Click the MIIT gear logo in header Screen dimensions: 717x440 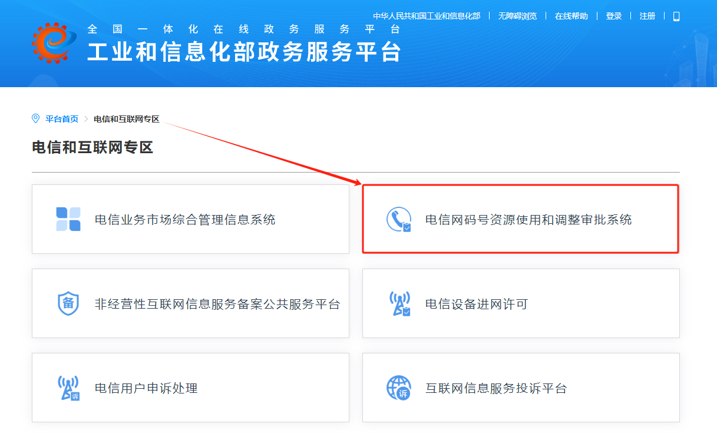[x=54, y=43]
